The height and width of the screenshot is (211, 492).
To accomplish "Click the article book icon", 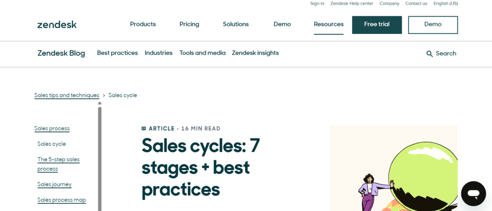I will [144, 129].
